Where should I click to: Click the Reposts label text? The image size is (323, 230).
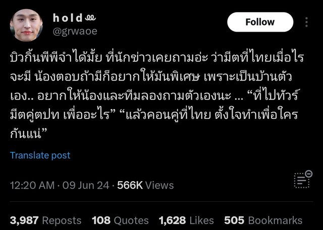point(62,220)
